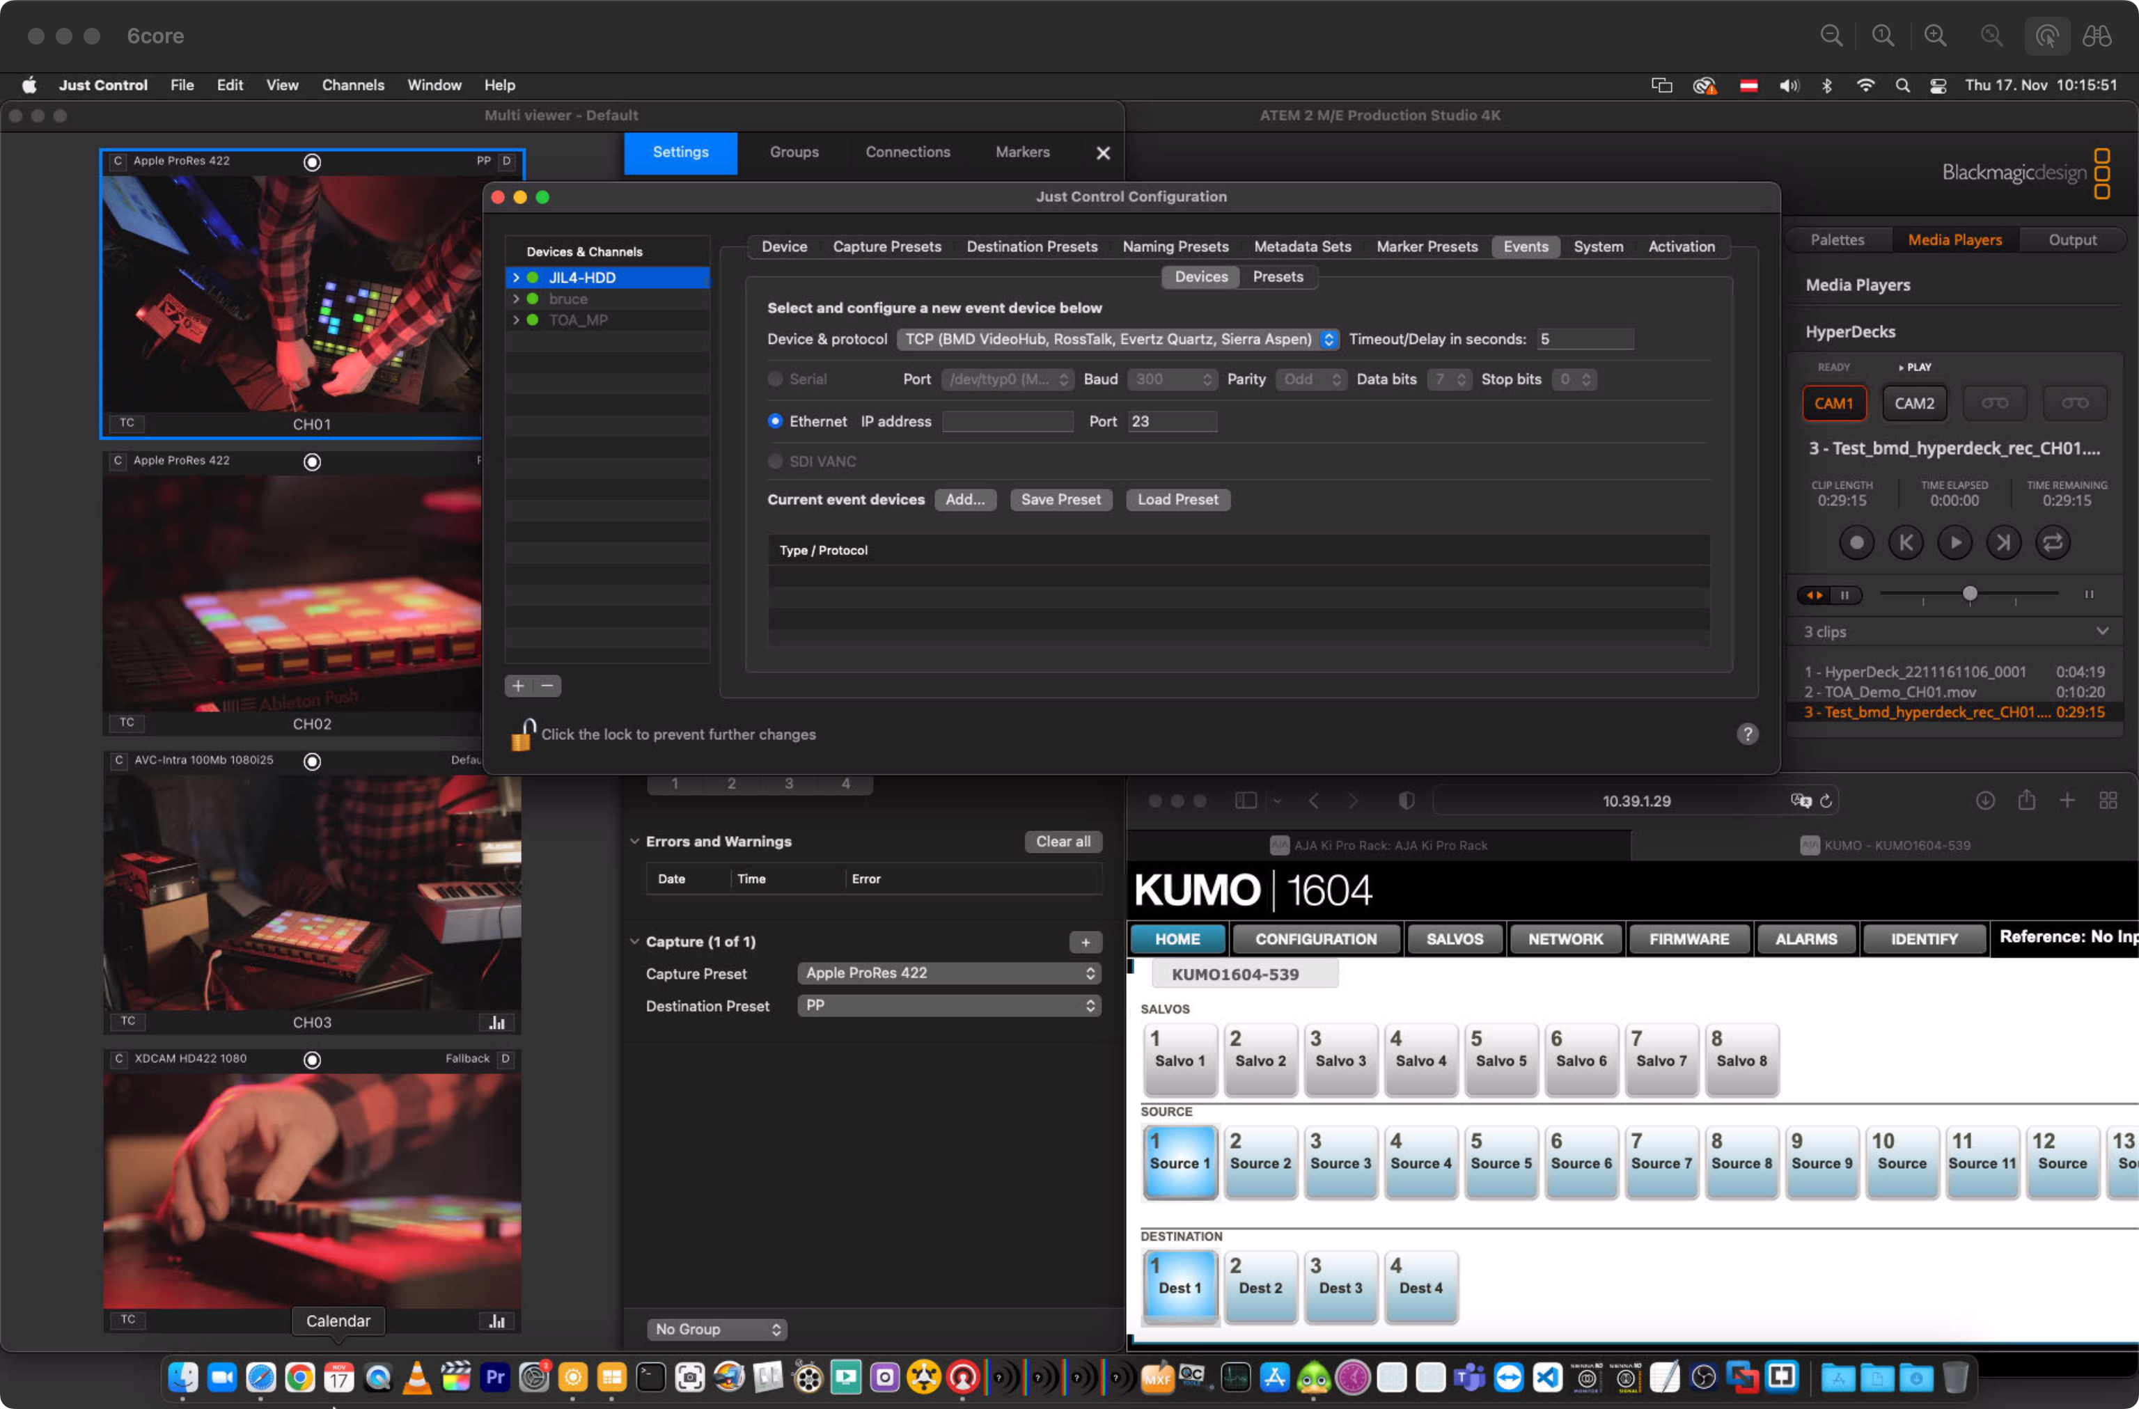
Task: Open CH03 audio meter icon
Action: pyautogui.click(x=497, y=1023)
